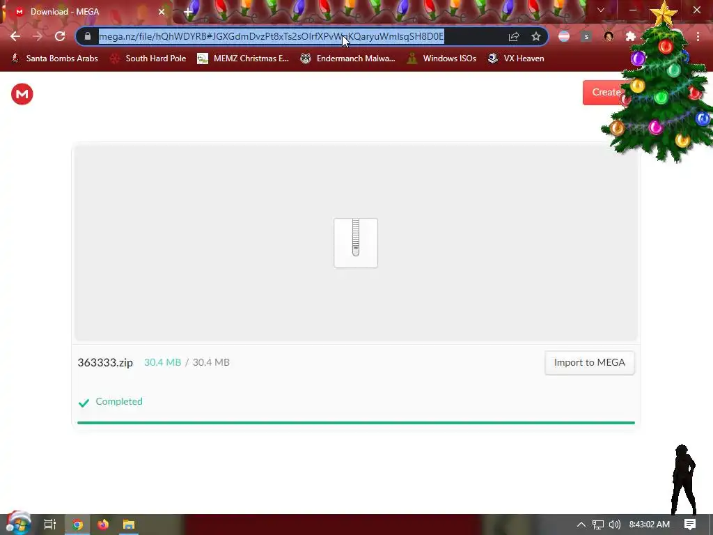The height and width of the screenshot is (535, 713).
Task: Share this page via share icon
Action: (514, 36)
